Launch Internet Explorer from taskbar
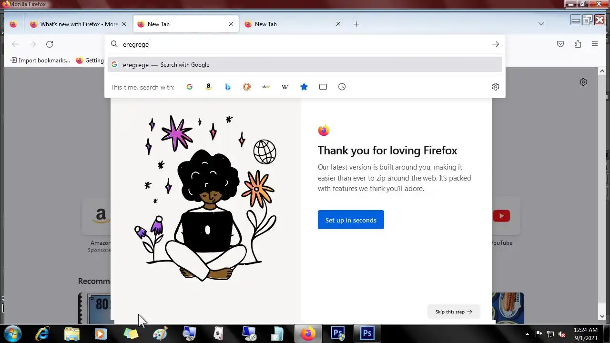610x343 pixels. [x=42, y=333]
